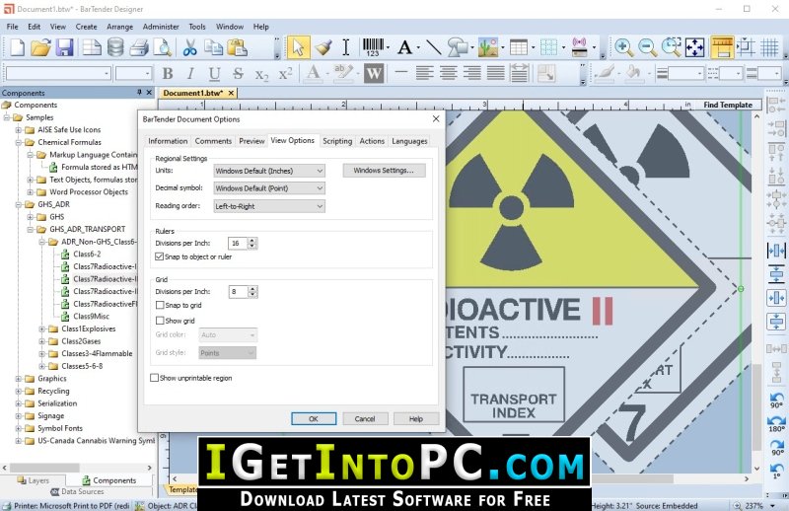The height and width of the screenshot is (511, 789).
Task: Click the rotate 180° icon
Action: (x=776, y=424)
